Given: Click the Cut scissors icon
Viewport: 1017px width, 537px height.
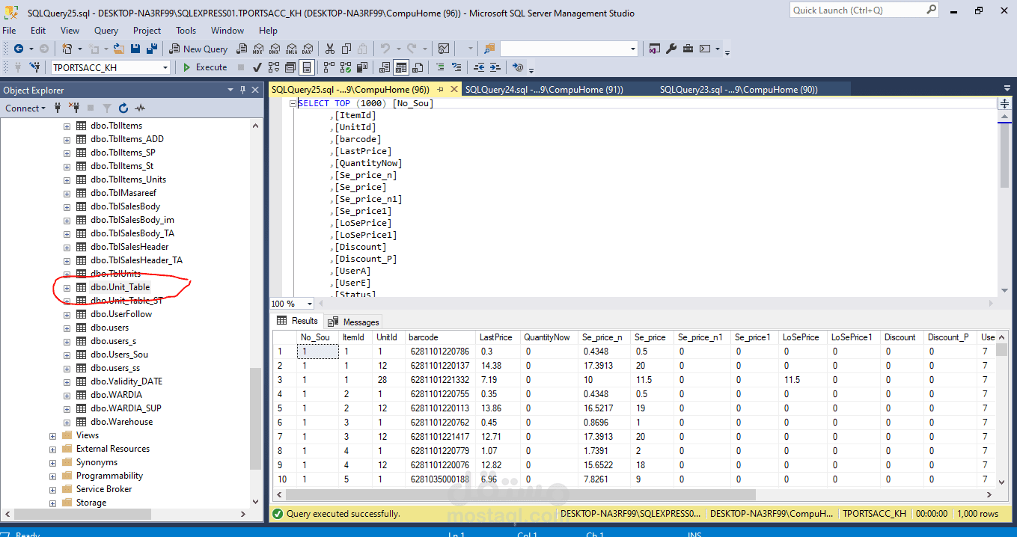Looking at the screenshot, I should pyautogui.click(x=329, y=49).
